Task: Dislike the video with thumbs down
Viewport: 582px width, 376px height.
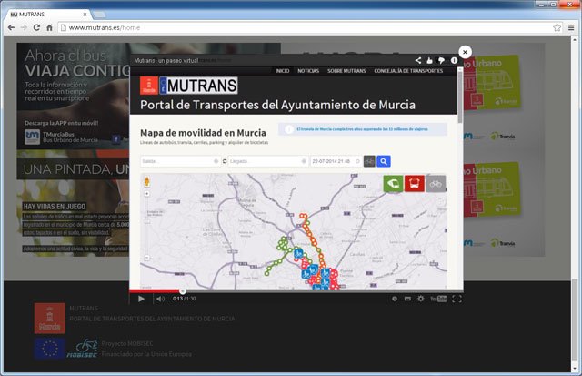Action: point(441,60)
